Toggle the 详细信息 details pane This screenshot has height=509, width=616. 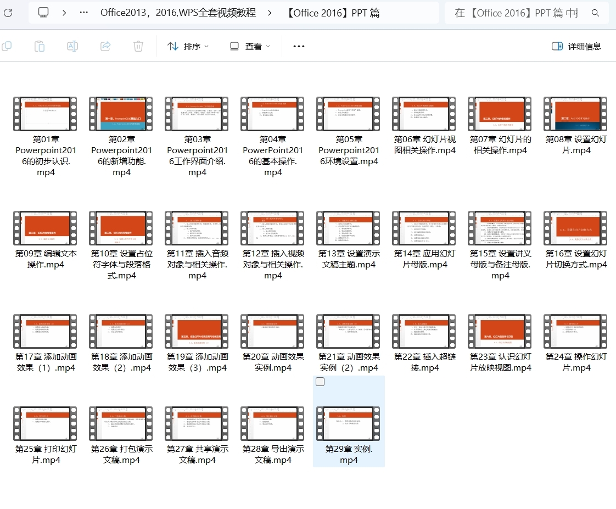point(576,46)
